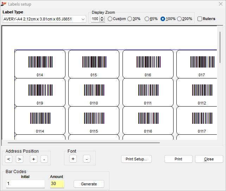Click the barcode label 0111

tap(148, 92)
